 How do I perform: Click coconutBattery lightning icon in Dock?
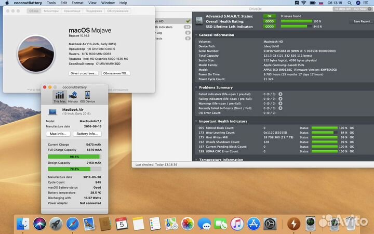point(293,224)
